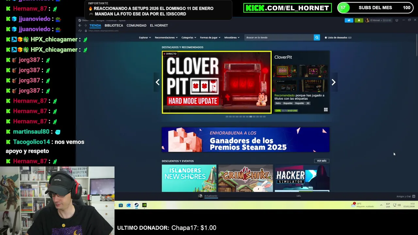Open the Microsoft Store taskbar icon
This screenshot has width=418, height=235.
[121, 205]
